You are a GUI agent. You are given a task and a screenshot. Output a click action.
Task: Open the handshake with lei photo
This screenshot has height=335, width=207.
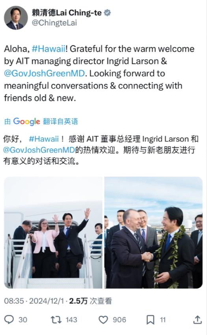tap(153, 233)
